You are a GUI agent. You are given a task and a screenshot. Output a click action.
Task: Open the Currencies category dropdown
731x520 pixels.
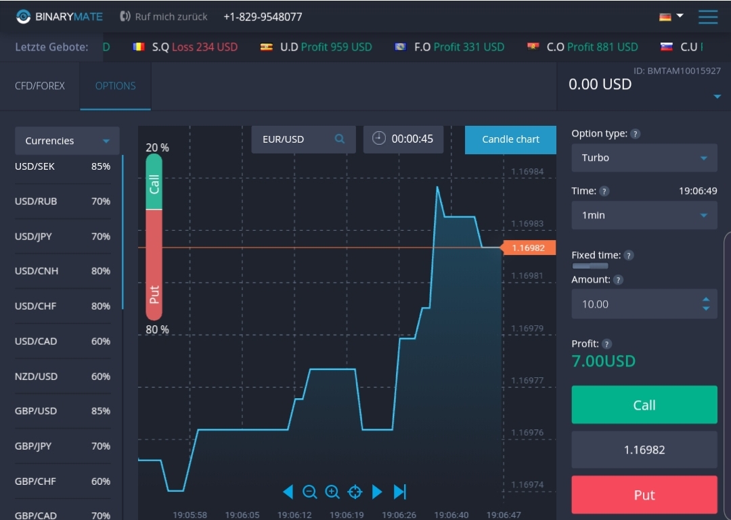click(67, 141)
